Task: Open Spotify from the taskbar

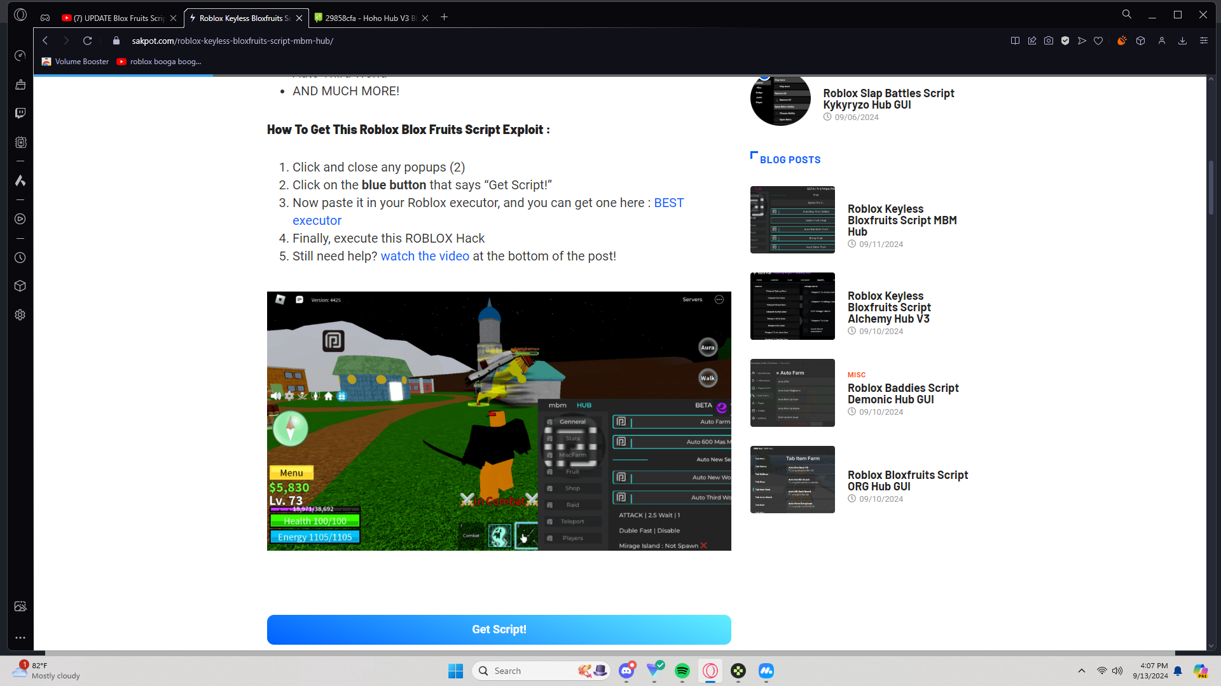Action: coord(682,671)
